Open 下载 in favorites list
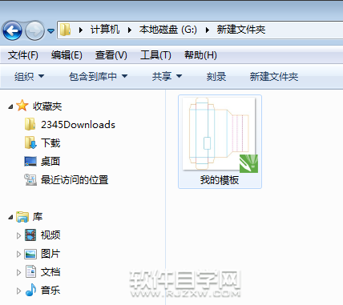343x305 pixels. click(50, 142)
